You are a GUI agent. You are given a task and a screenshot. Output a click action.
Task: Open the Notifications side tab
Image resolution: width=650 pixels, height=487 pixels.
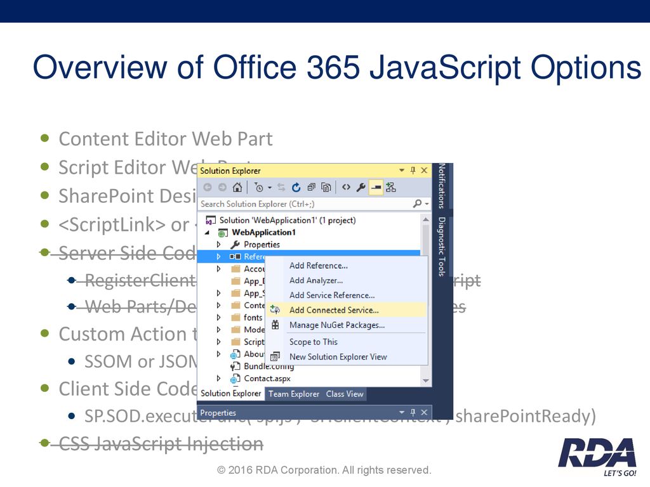click(442, 186)
